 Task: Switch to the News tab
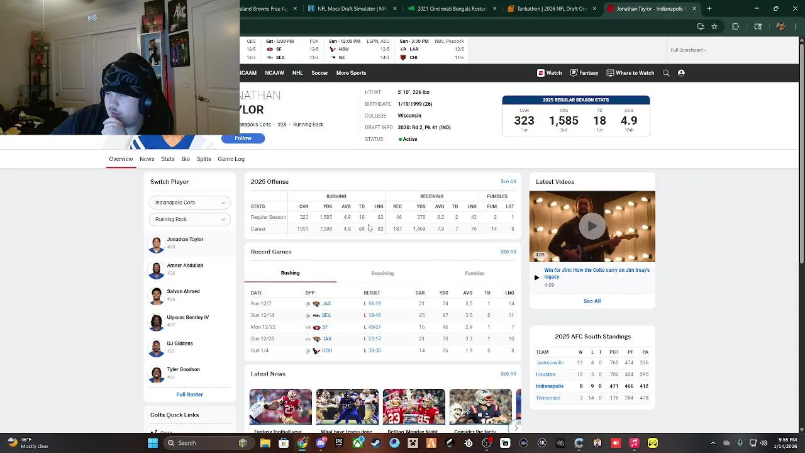147,159
